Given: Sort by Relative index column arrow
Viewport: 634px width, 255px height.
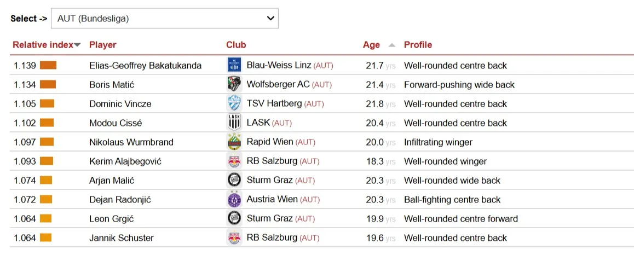Looking at the screenshot, I should coord(77,45).
